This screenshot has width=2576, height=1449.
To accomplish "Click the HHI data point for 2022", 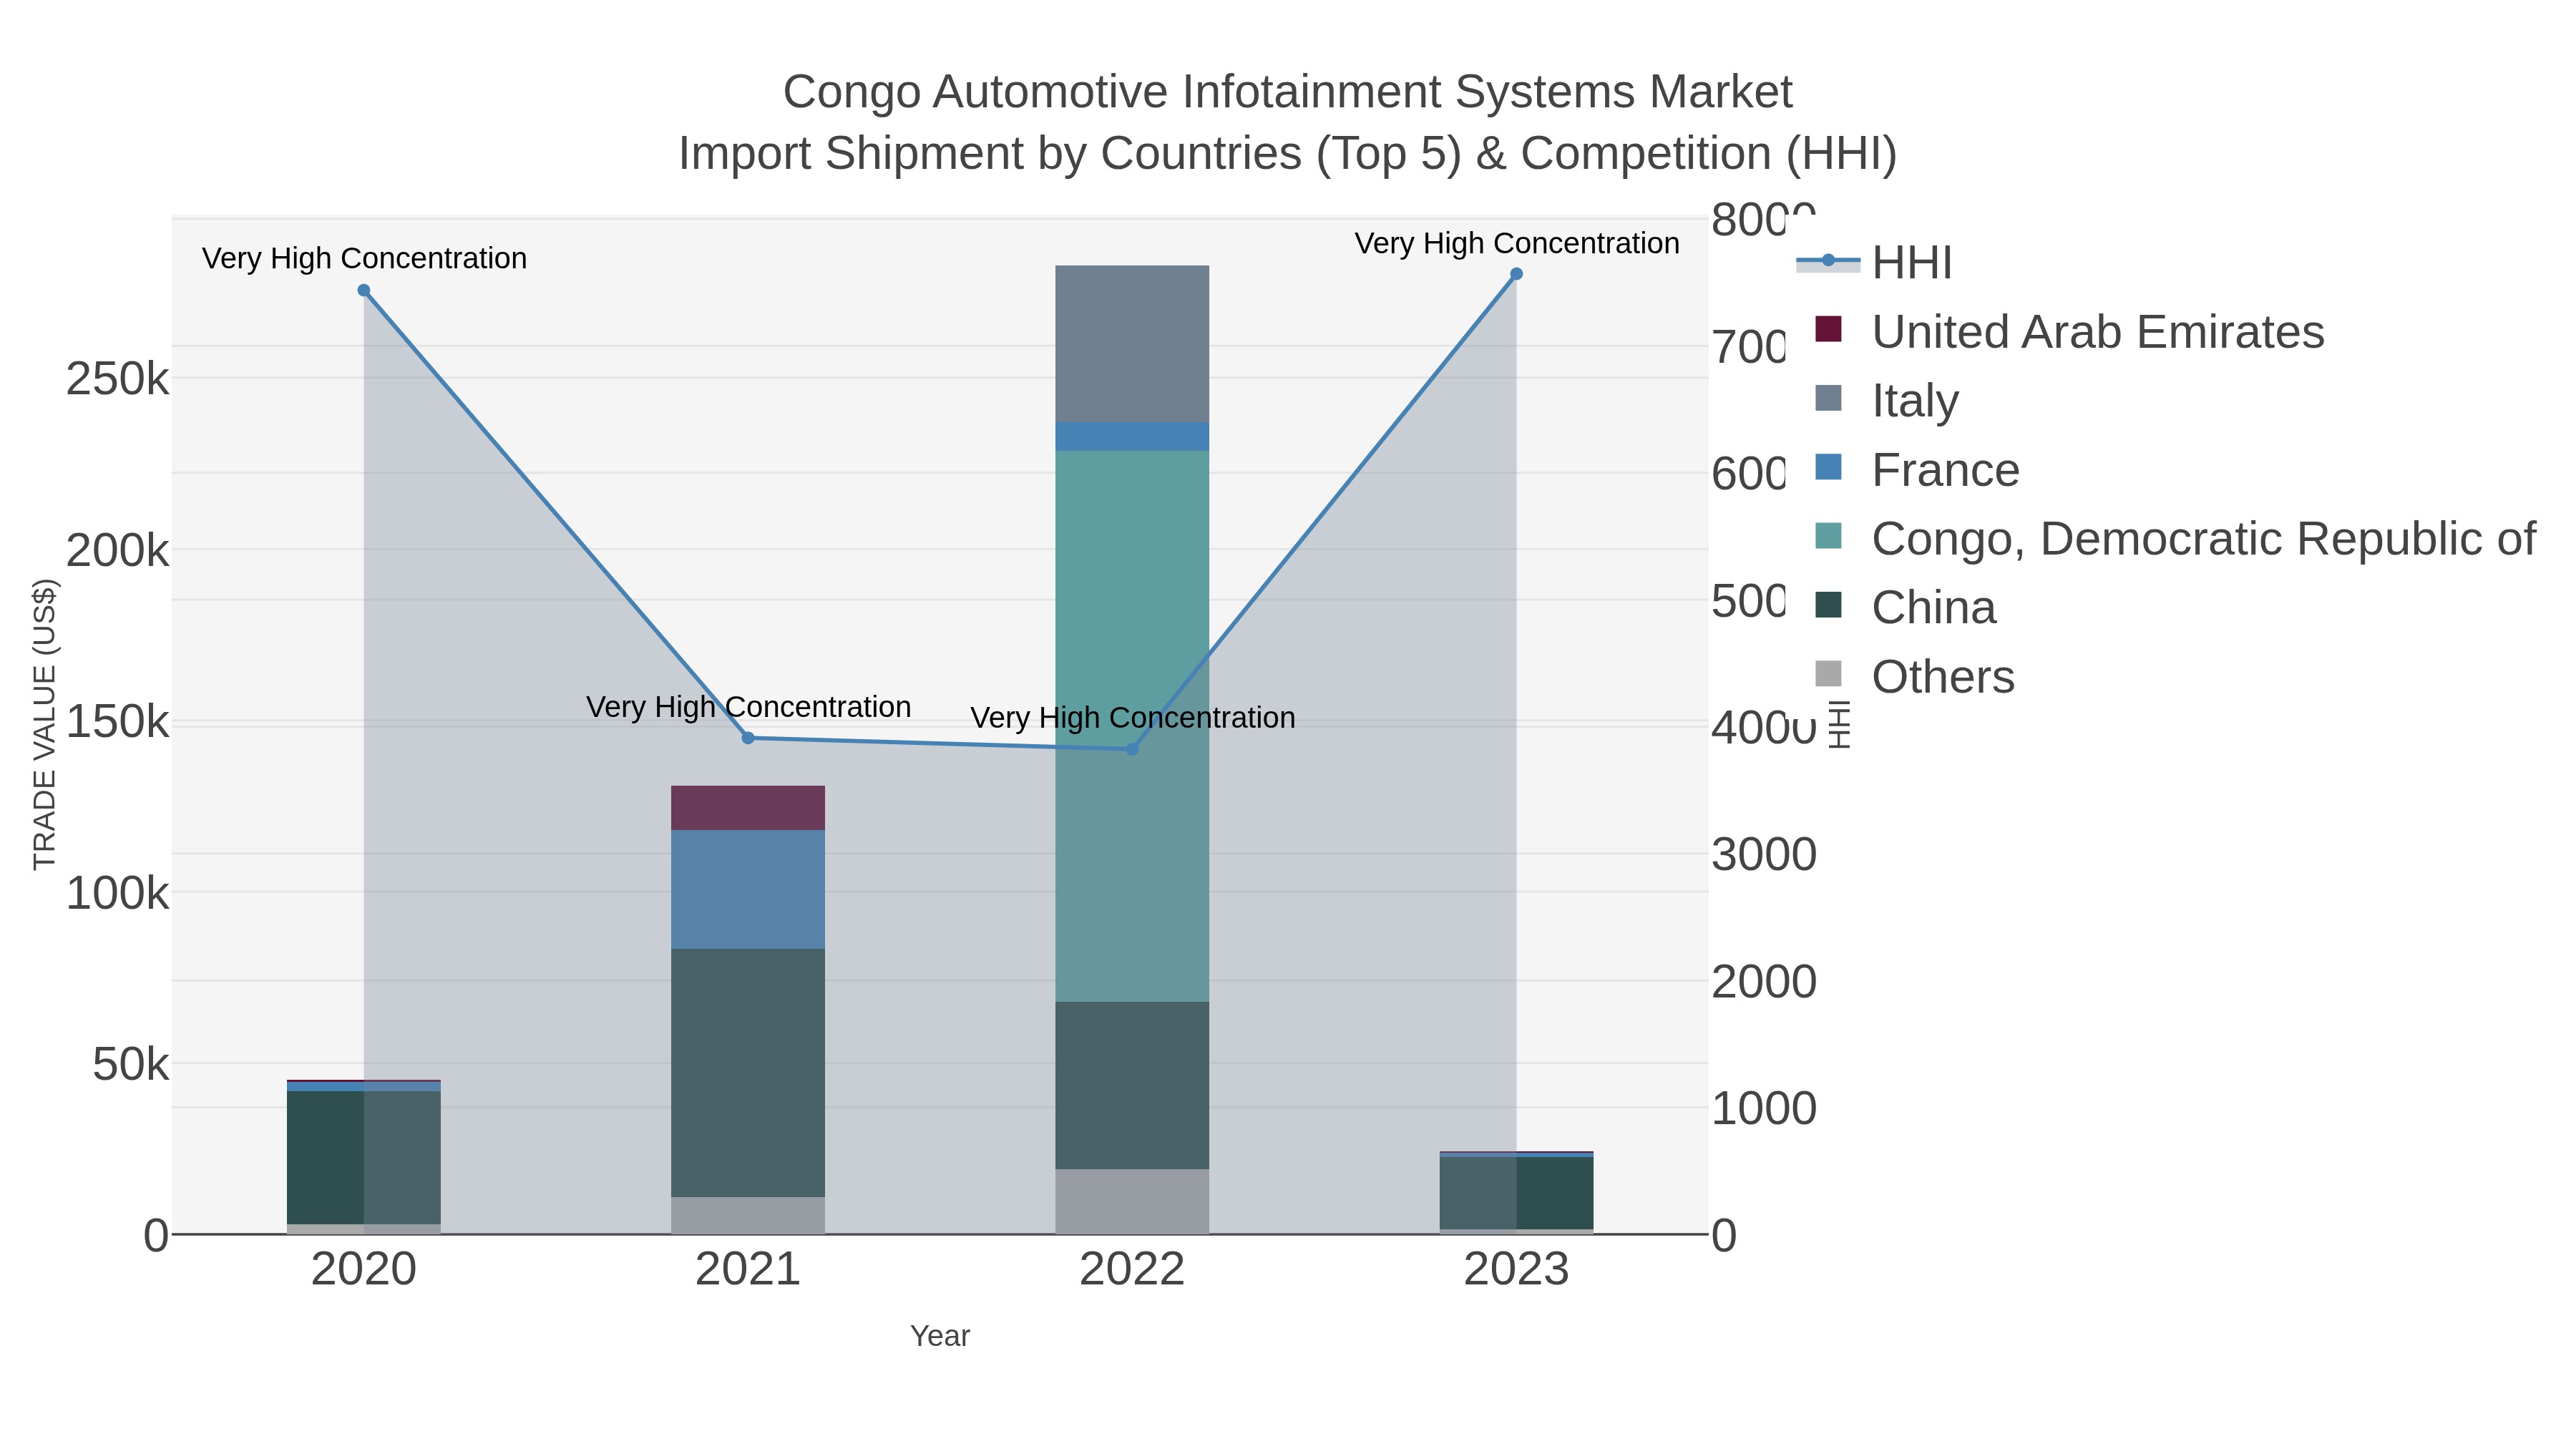I will click(x=1132, y=749).
